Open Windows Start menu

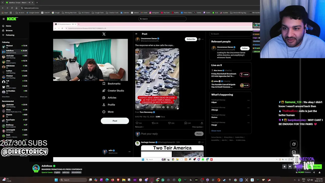tap(56, 180)
